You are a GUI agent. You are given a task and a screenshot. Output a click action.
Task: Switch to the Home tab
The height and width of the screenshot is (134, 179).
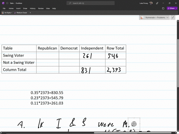11,9
